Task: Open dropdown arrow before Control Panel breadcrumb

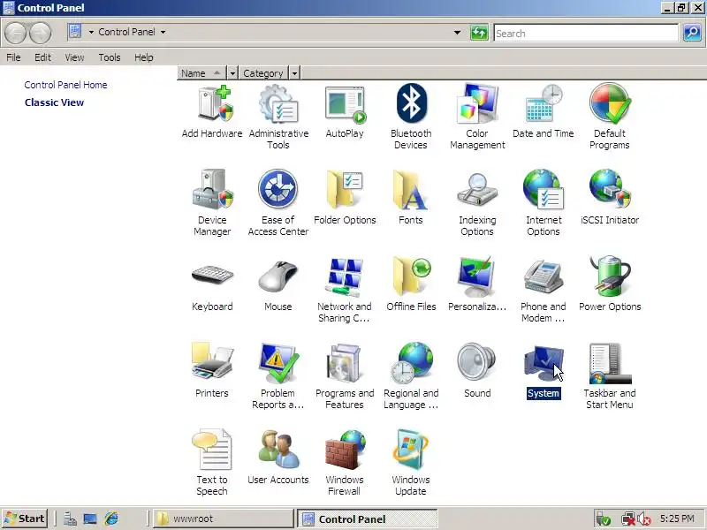Action: (91, 32)
